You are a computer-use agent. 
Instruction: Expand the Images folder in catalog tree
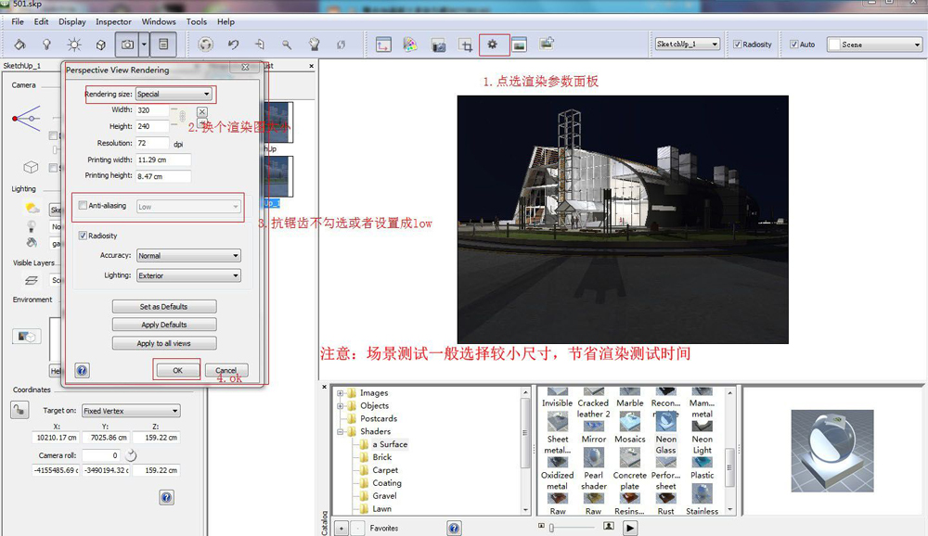coord(341,393)
